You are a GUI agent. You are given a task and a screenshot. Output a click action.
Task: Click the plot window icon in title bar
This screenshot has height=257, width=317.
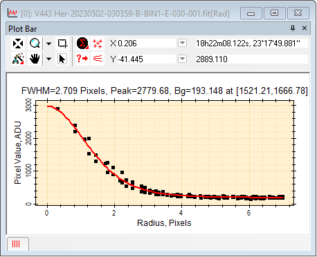(x=12, y=13)
